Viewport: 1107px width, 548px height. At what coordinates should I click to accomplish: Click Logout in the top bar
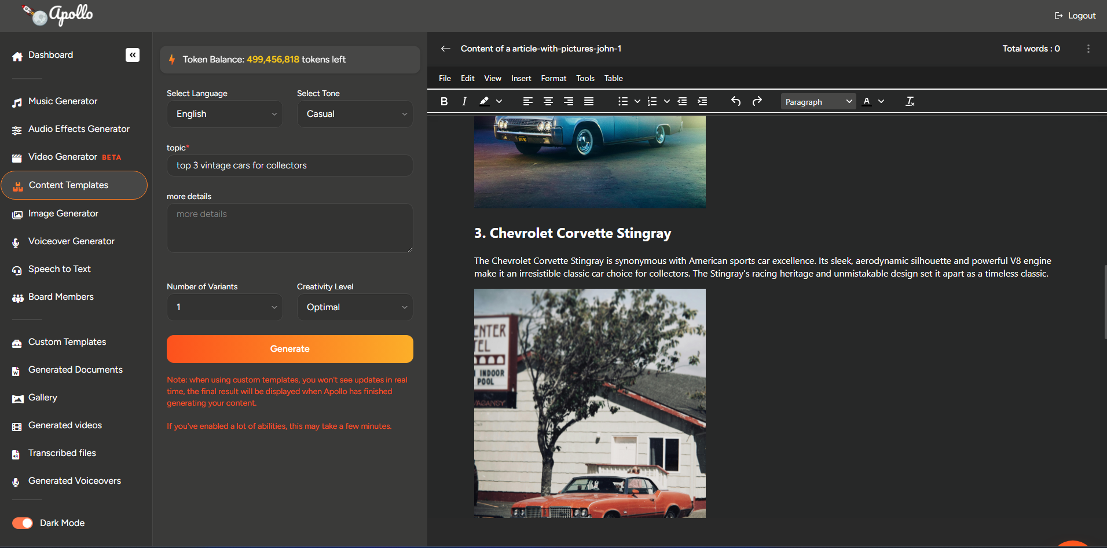(x=1075, y=16)
